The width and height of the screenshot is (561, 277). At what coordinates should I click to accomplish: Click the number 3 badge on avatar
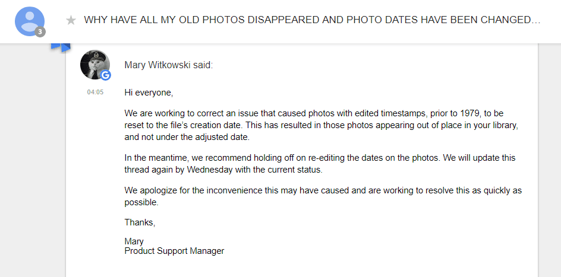(40, 31)
